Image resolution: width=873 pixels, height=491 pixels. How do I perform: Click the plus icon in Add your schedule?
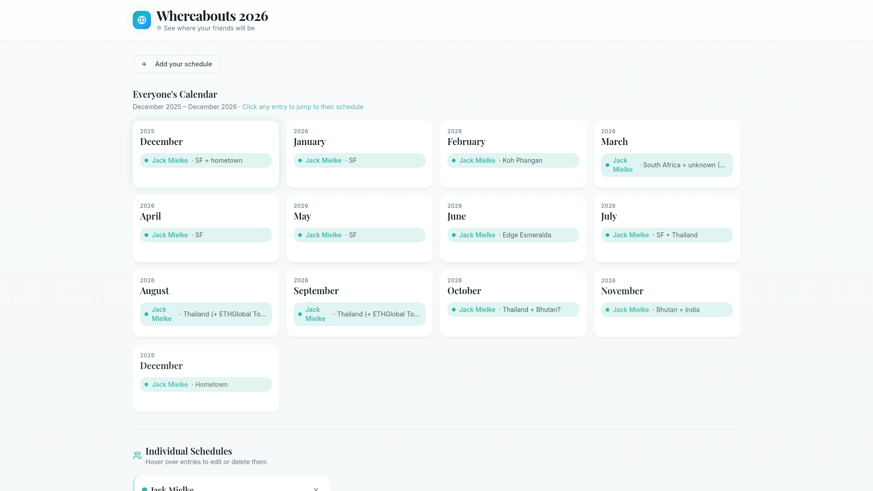[144, 64]
